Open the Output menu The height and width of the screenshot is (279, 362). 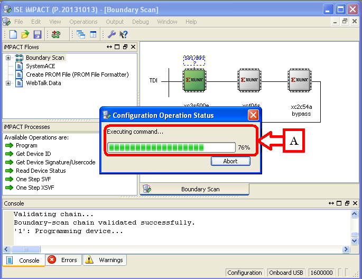point(115,22)
